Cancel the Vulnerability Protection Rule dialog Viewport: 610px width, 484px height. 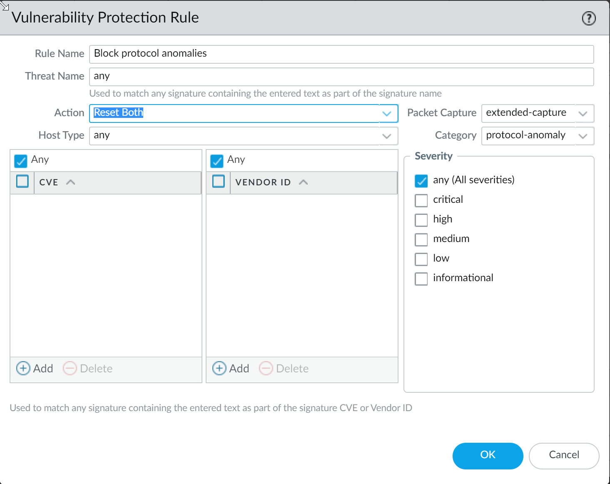tap(564, 455)
